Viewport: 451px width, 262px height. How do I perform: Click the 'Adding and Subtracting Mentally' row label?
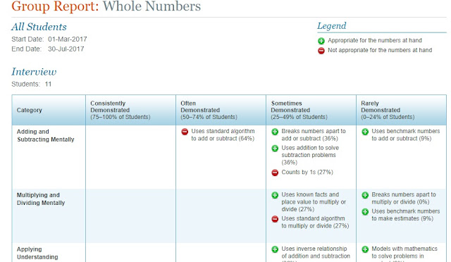(x=45, y=135)
